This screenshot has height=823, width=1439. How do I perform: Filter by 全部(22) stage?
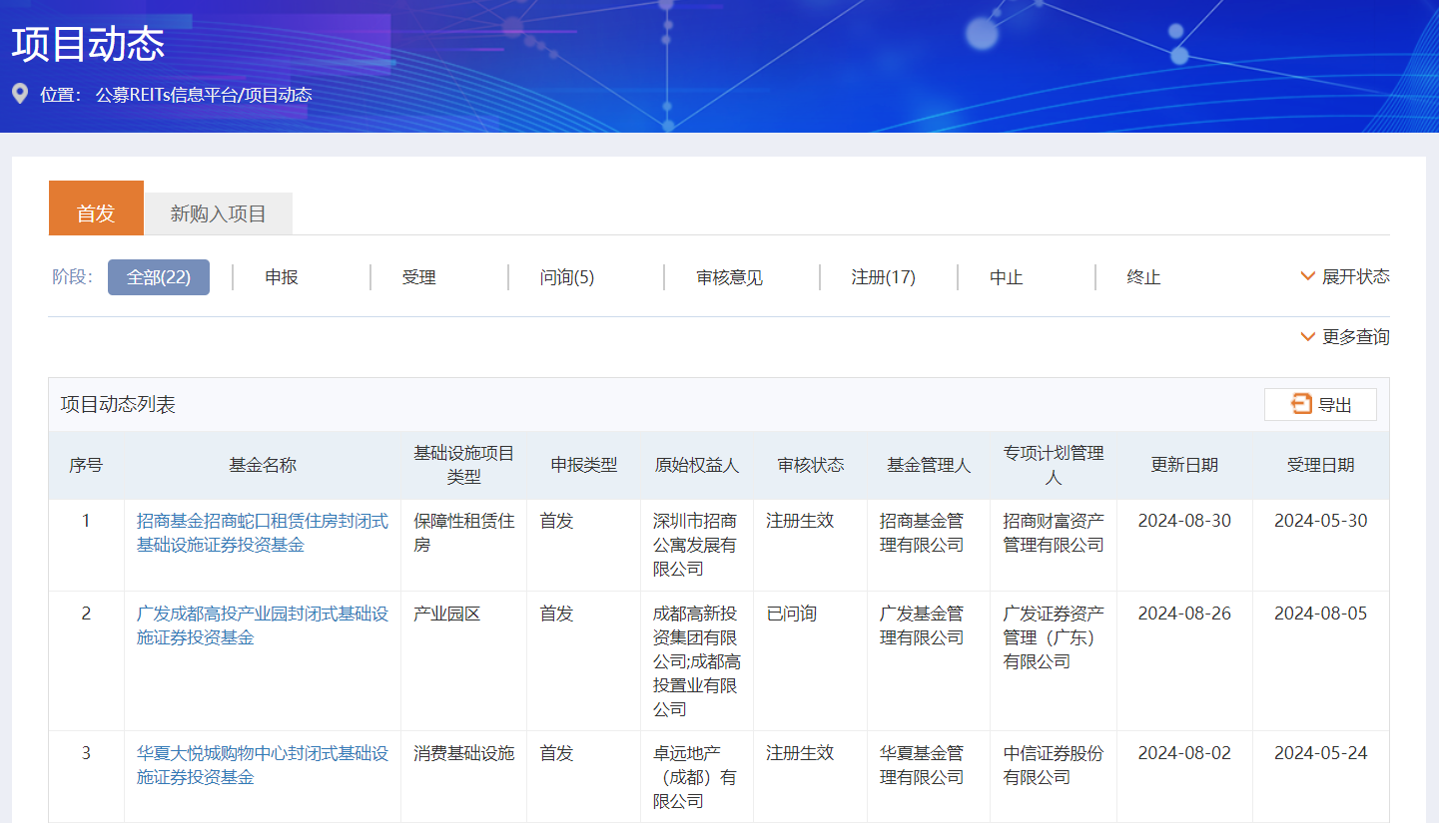159,277
